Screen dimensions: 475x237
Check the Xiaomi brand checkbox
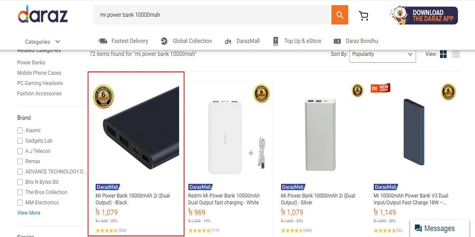(x=20, y=131)
